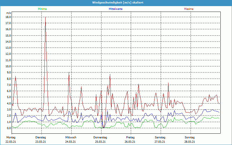
Task: Click the Samstag day label
Action: click(160, 137)
